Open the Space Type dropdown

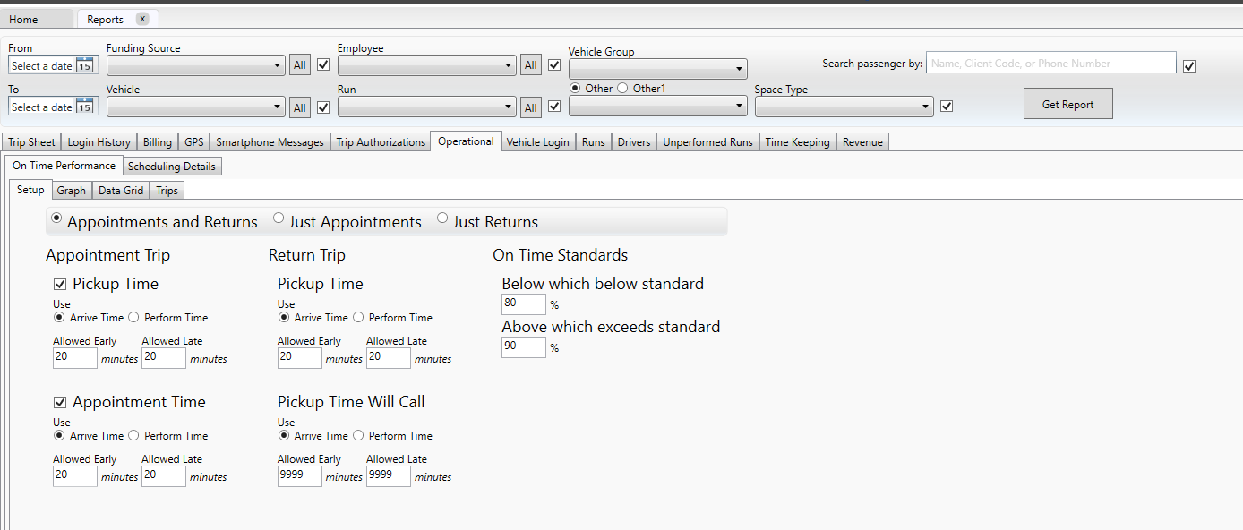843,107
